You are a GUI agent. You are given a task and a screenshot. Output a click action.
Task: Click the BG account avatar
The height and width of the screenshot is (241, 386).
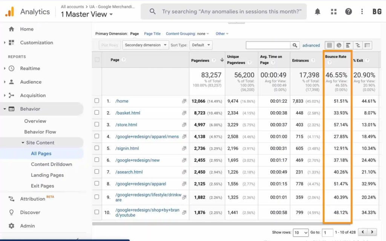pyautogui.click(x=377, y=12)
